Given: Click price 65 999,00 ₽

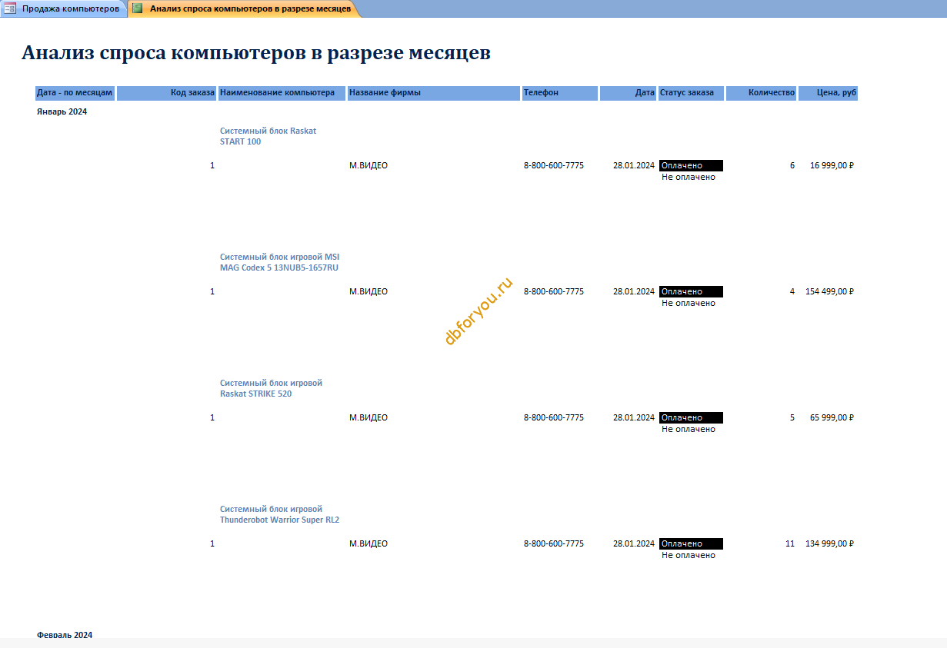Looking at the screenshot, I should pyautogui.click(x=832, y=417).
